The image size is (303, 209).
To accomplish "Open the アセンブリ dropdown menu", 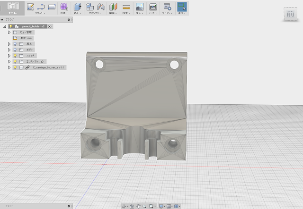I will 95,13.
